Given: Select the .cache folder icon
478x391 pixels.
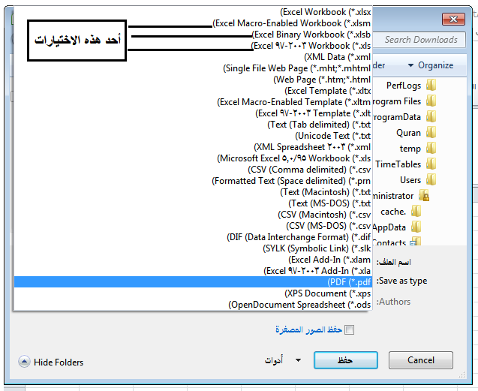Looking at the screenshot, I should tap(416, 212).
